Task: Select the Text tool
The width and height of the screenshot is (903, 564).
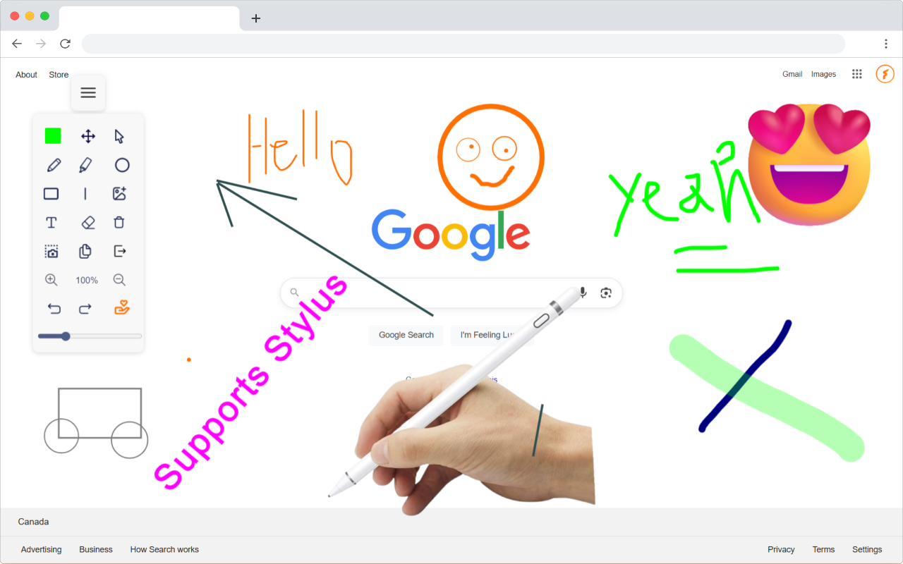Action: click(51, 222)
